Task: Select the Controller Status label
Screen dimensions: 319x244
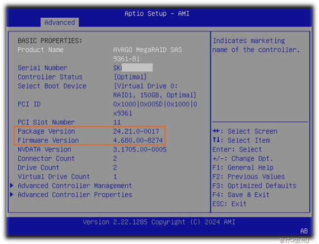Action: [50, 77]
